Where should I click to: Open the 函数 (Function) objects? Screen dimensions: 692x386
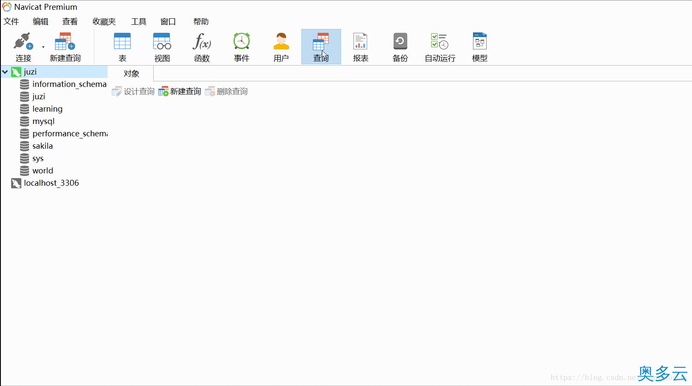(x=201, y=47)
